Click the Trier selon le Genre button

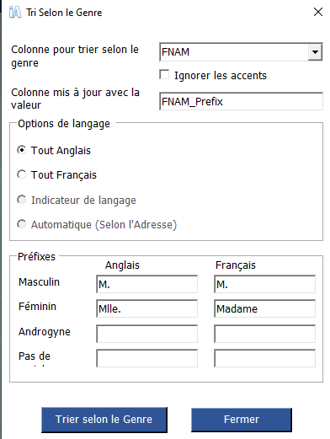coord(104,420)
